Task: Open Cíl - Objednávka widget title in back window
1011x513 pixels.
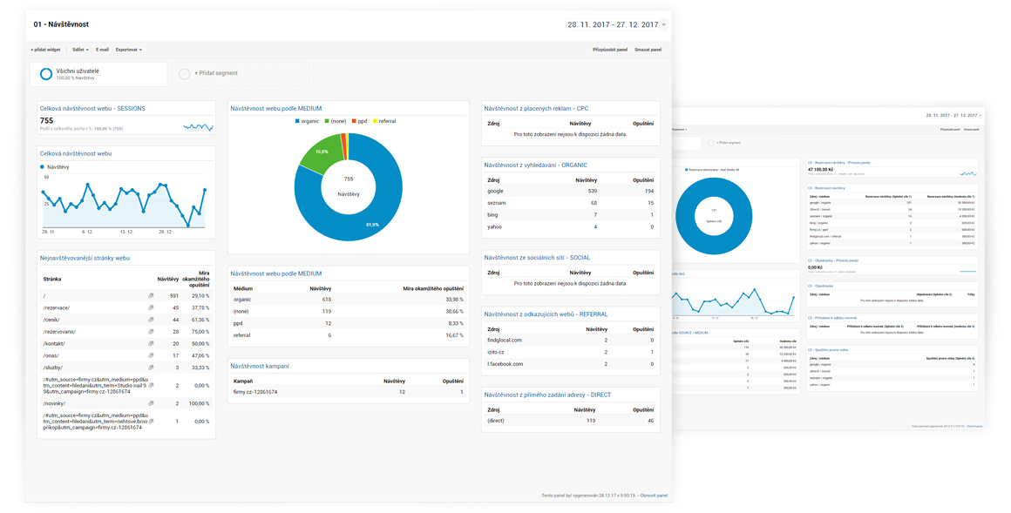Action: (821, 285)
